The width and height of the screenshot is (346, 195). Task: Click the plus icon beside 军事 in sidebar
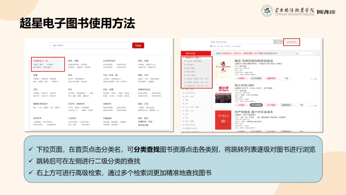point(184,100)
